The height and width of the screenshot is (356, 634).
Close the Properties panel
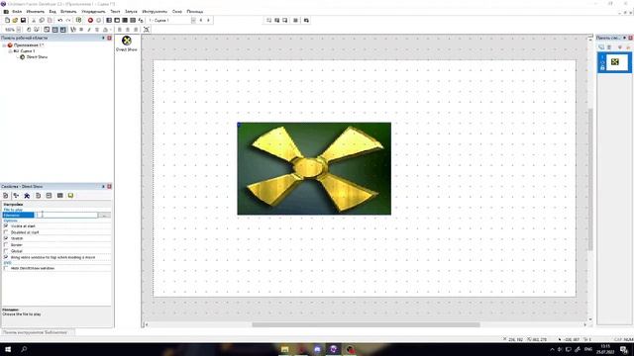[109, 187]
